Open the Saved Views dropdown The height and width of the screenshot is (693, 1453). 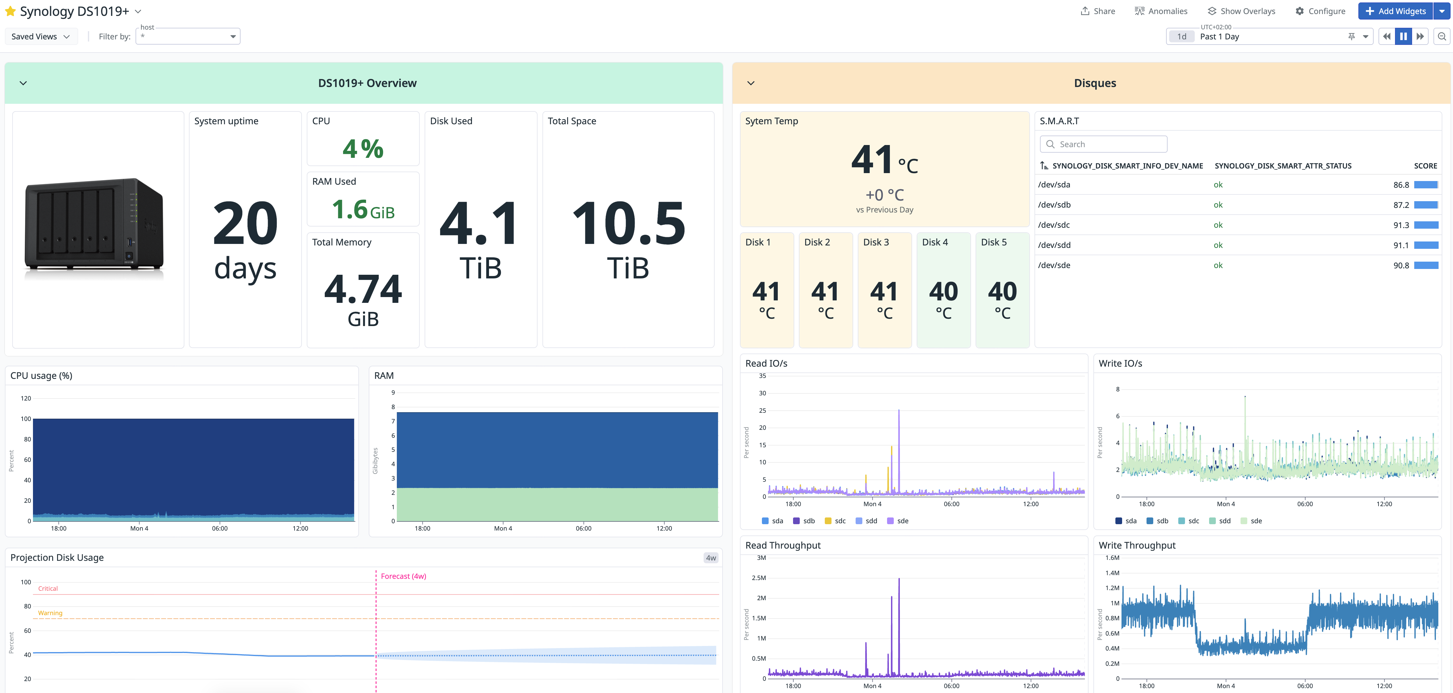[41, 37]
